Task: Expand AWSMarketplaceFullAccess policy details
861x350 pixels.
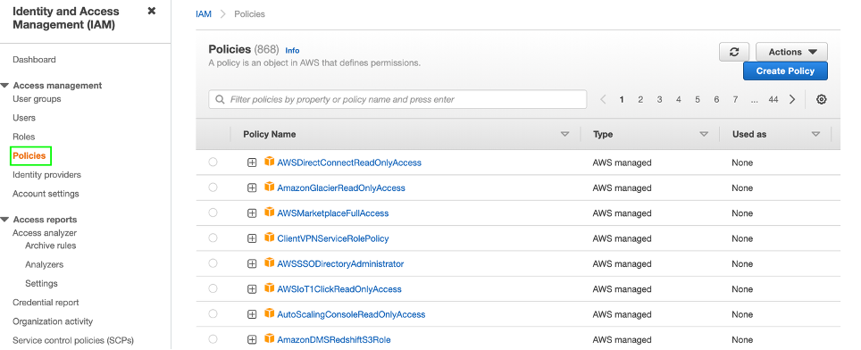Action: click(x=252, y=213)
